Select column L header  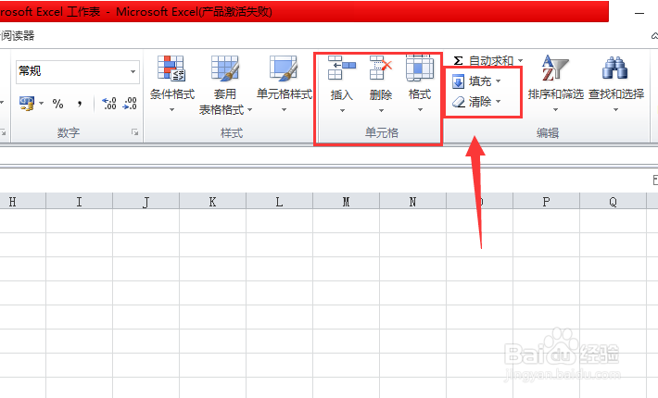tap(280, 202)
